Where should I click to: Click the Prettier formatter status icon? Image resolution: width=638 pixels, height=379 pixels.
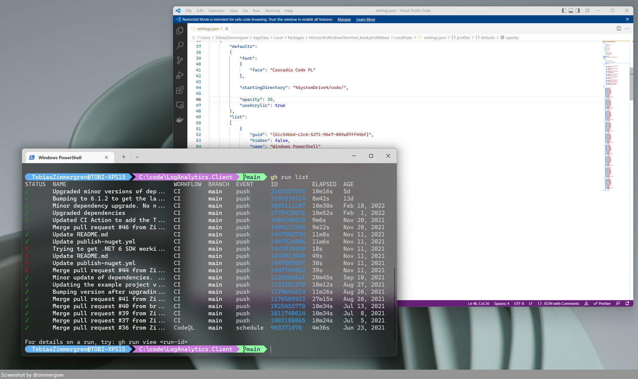pos(602,303)
